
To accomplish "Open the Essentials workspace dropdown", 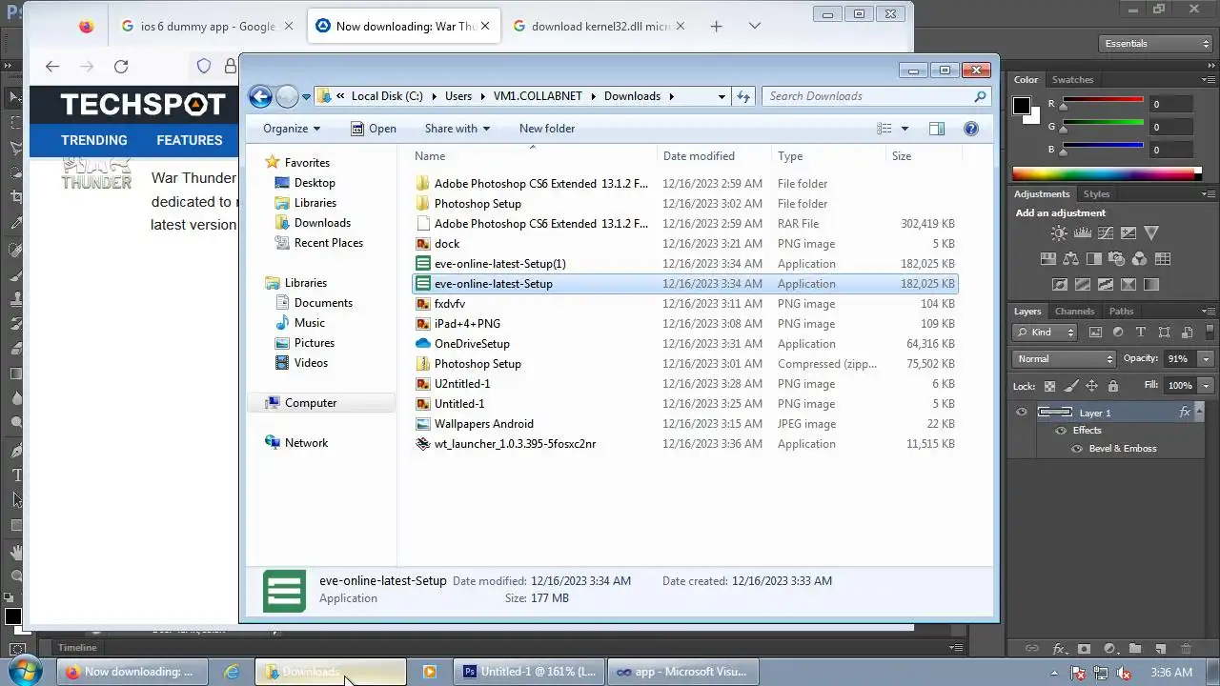I will coord(1154,44).
